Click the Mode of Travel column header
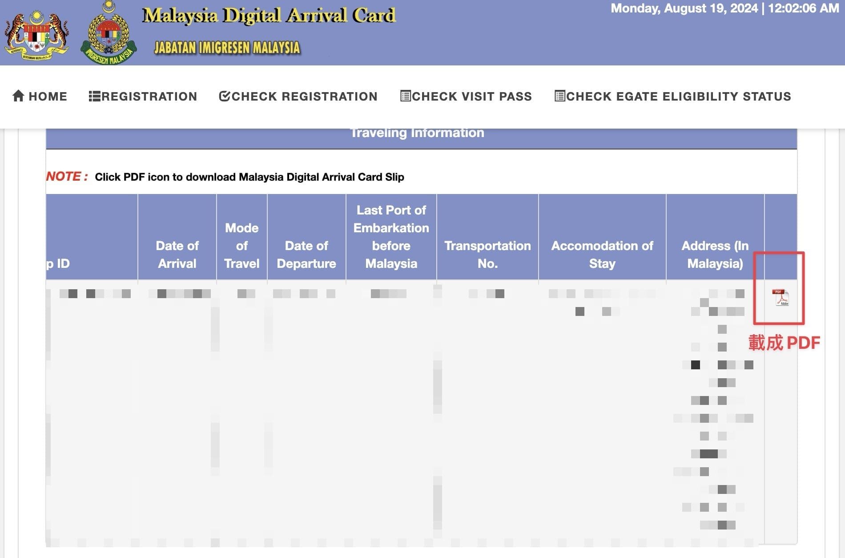This screenshot has width=845, height=558. 241,246
